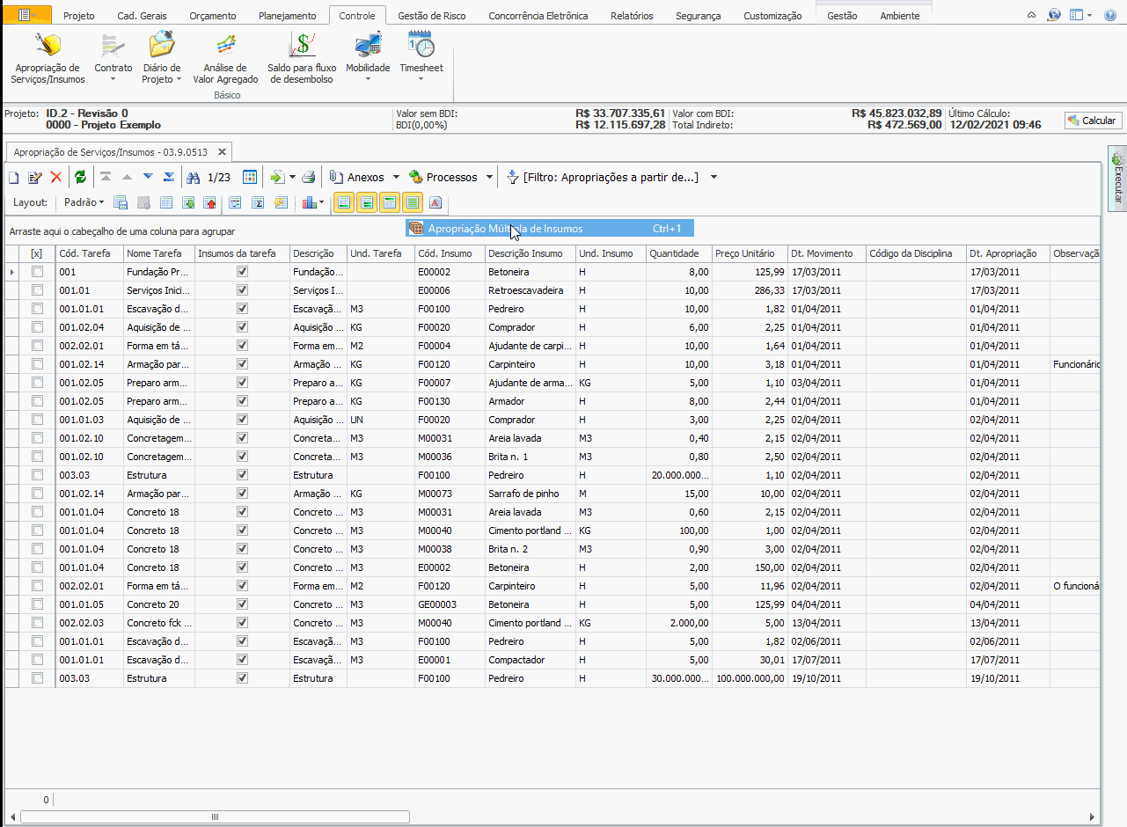Sort by Quantidade column header

(677, 254)
